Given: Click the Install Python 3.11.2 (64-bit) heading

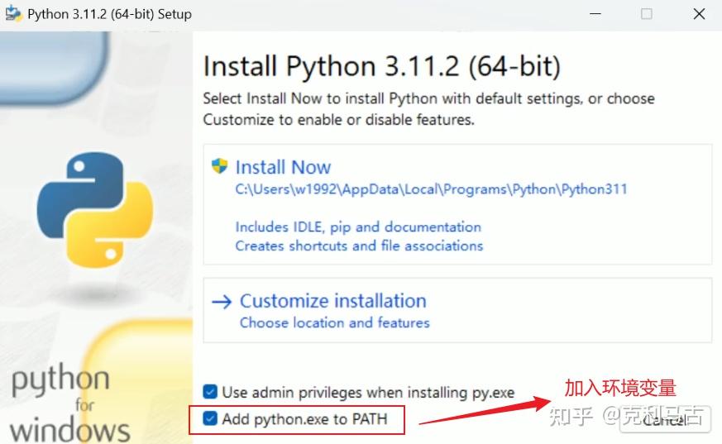Looking at the screenshot, I should [381, 66].
